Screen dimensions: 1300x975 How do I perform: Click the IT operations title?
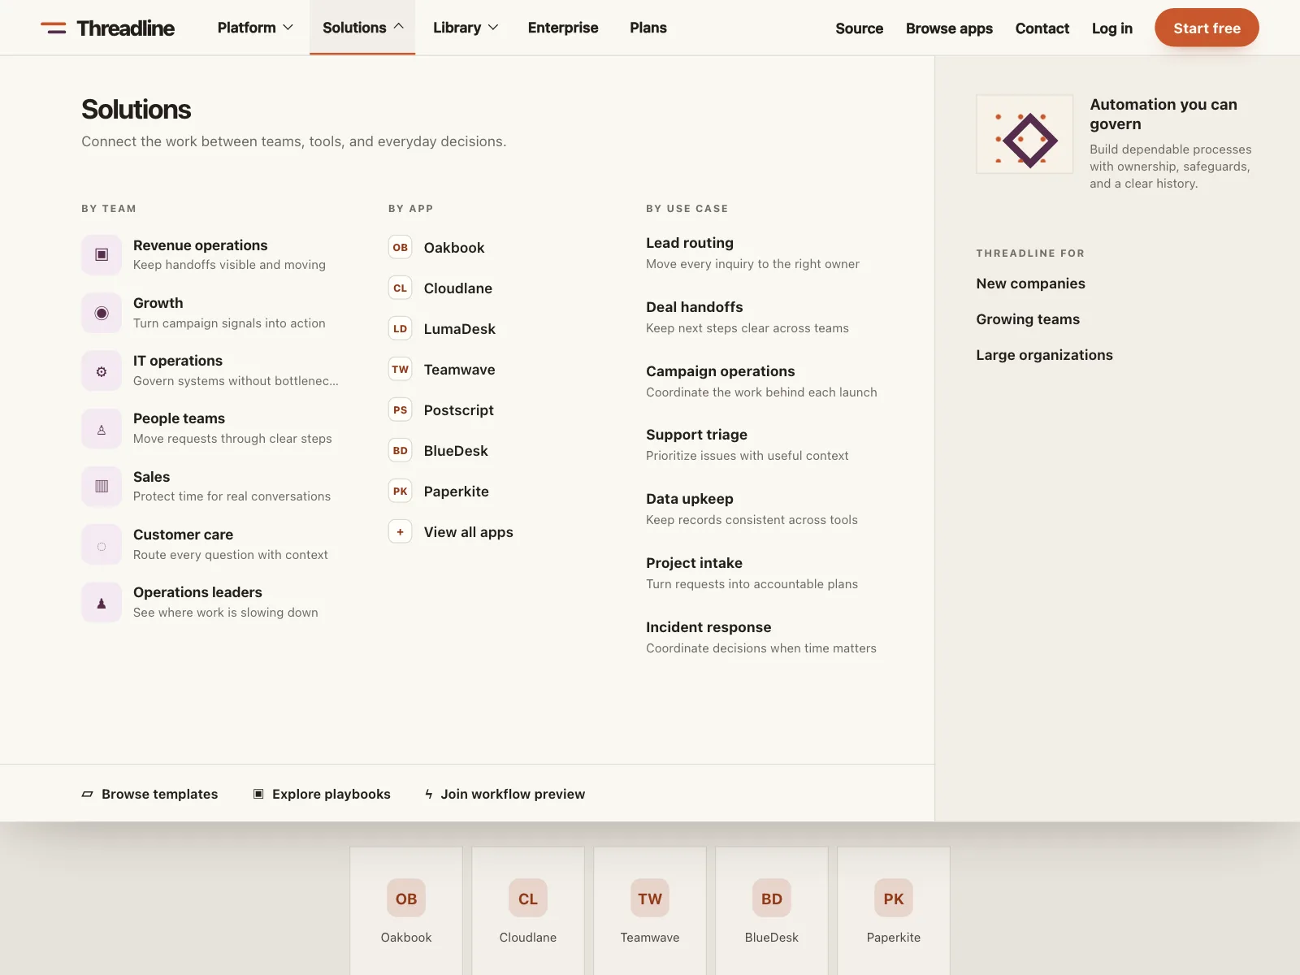[178, 361]
